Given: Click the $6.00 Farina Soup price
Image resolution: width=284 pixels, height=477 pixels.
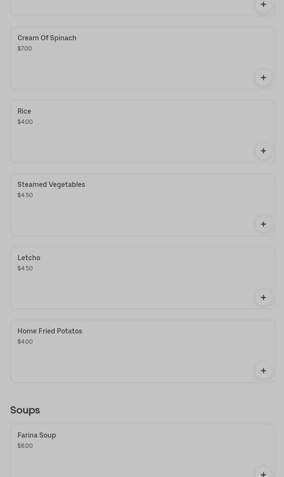Looking at the screenshot, I should tap(25, 446).
